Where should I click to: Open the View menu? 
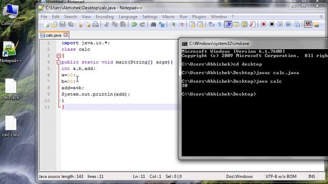pos(86,17)
